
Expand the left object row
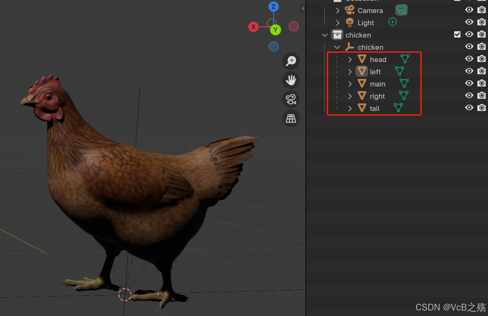tap(350, 72)
